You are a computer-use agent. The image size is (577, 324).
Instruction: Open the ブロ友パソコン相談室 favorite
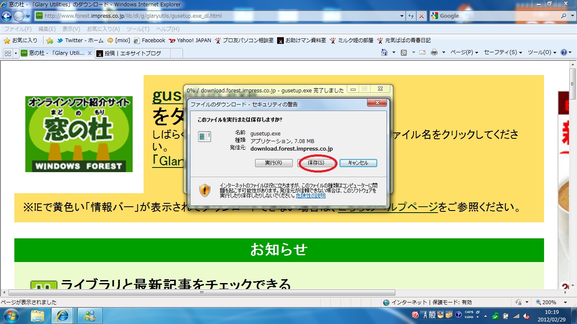pyautogui.click(x=244, y=40)
